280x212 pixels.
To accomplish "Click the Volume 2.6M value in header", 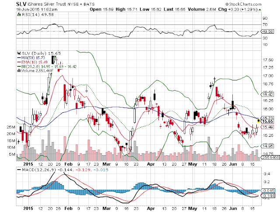I will (x=202, y=9).
